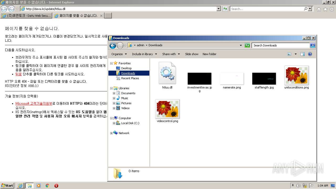This screenshot has width=336, height=189.
Task: Select namerate.png thumbnail
Action: coord(232,78)
